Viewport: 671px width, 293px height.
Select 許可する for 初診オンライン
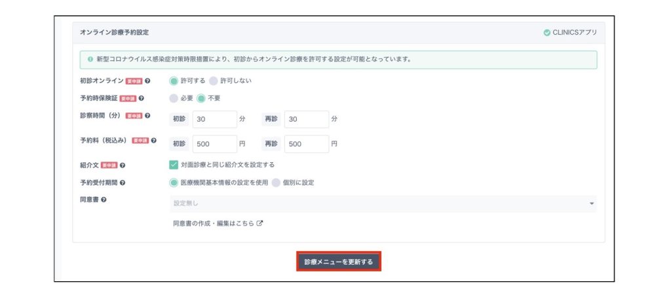[x=174, y=81]
